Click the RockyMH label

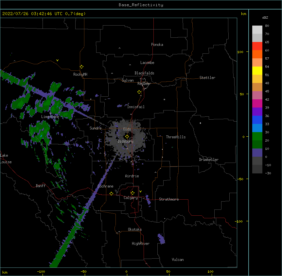point(80,74)
